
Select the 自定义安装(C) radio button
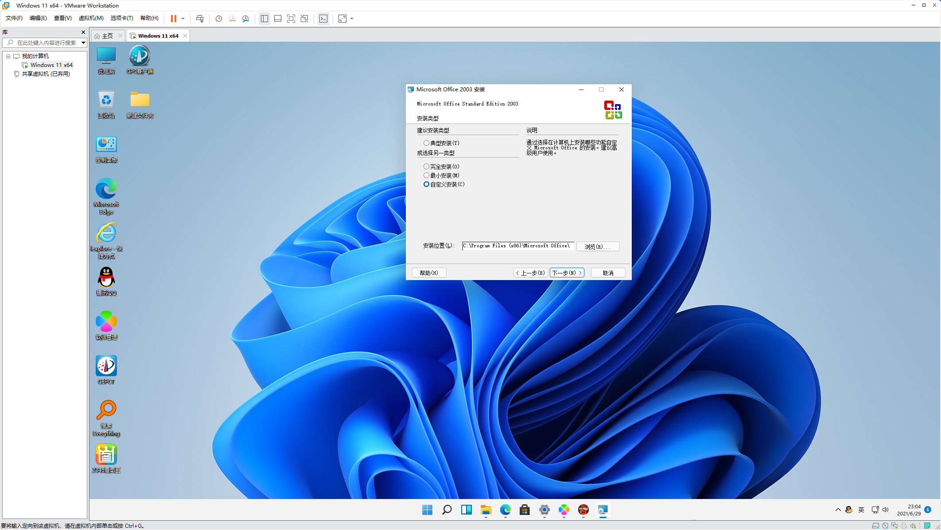click(426, 184)
